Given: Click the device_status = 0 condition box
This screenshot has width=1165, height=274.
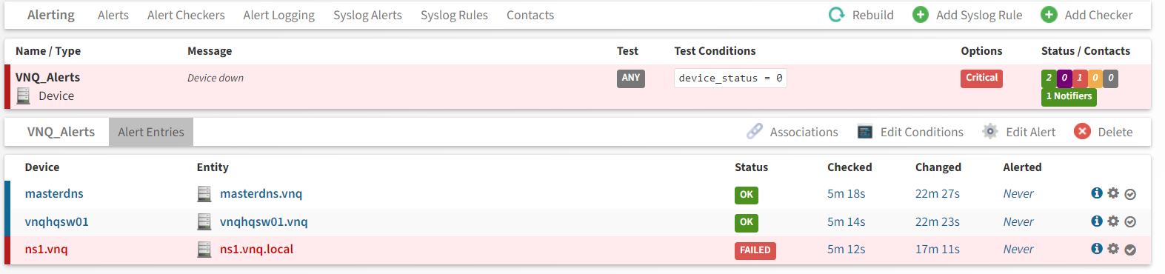Looking at the screenshot, I should pyautogui.click(x=730, y=78).
